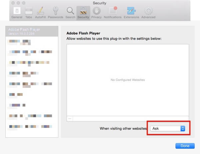The height and width of the screenshot is (154, 200).
Task: Open the Privacy preferences pane
Action: tap(96, 13)
